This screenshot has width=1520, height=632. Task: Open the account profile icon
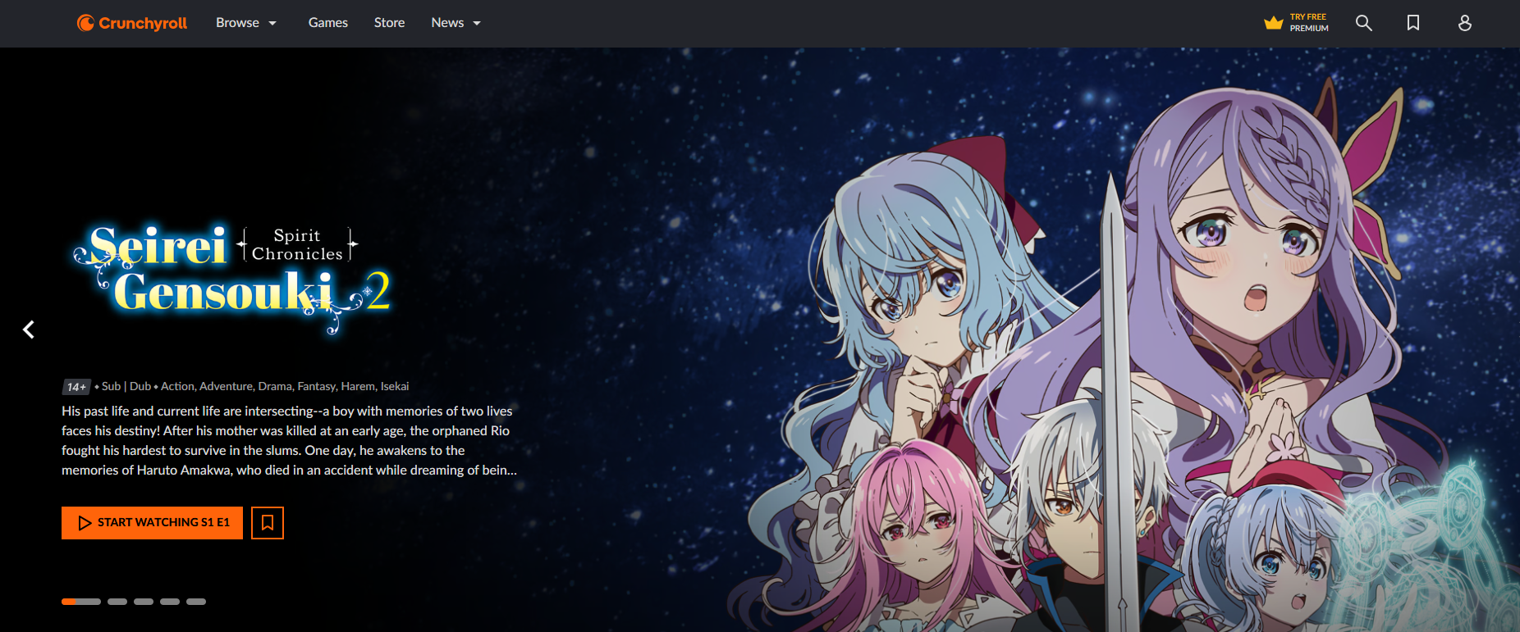pos(1465,23)
